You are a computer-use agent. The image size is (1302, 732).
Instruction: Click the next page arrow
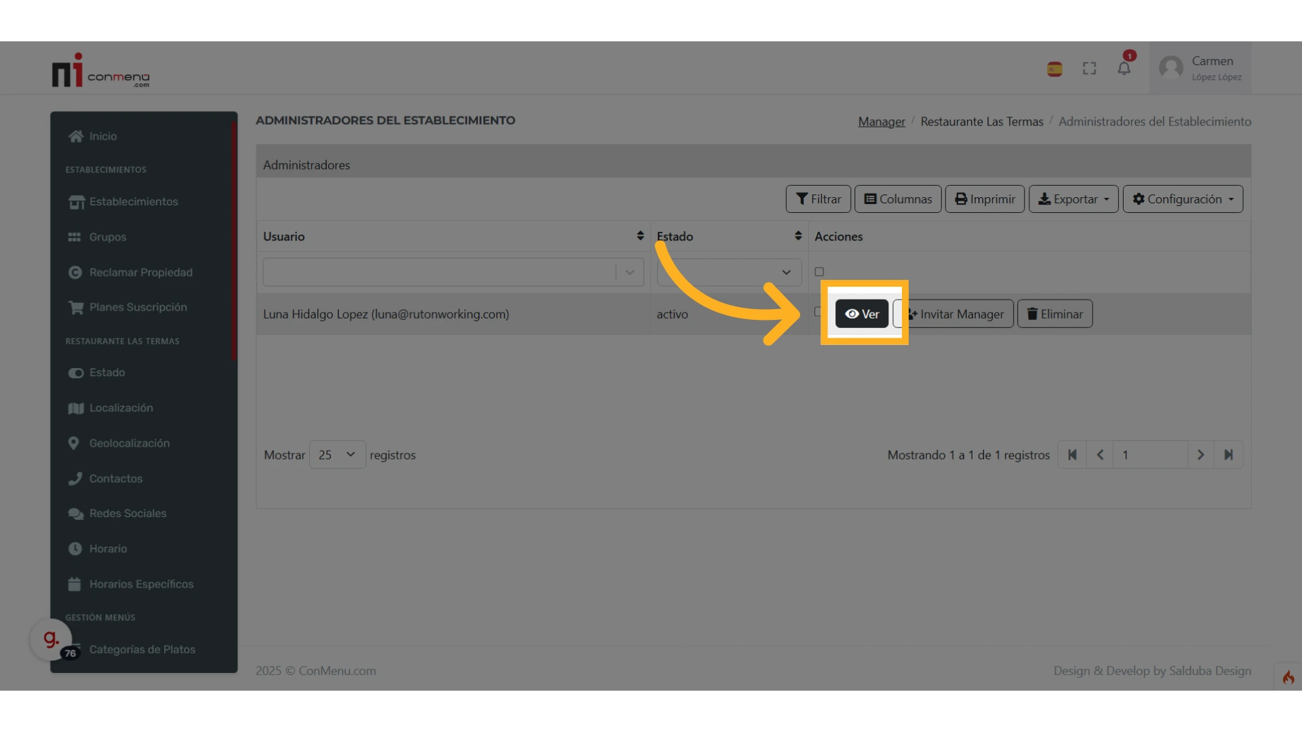(x=1200, y=455)
